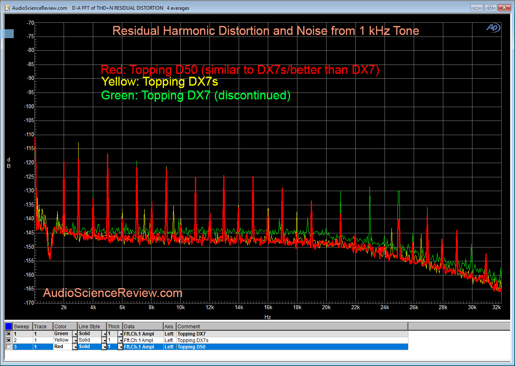
Task: Select the Topping D50 comment cell
Action: click(x=292, y=347)
